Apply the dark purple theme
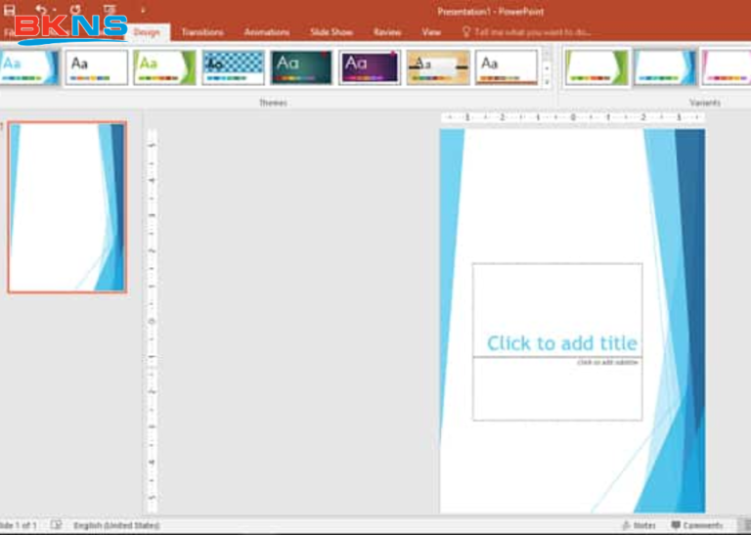The image size is (751, 535). click(x=370, y=67)
